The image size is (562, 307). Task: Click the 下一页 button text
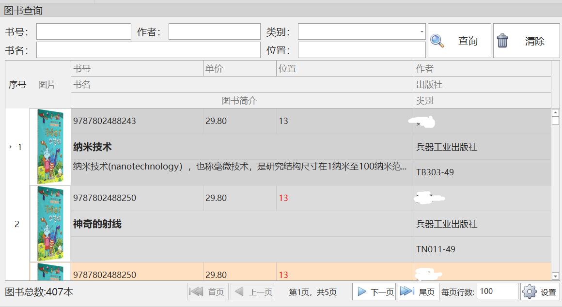click(x=382, y=292)
